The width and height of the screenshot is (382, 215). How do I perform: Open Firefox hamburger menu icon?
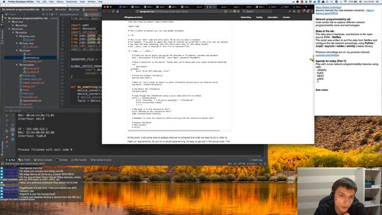tap(312, 11)
